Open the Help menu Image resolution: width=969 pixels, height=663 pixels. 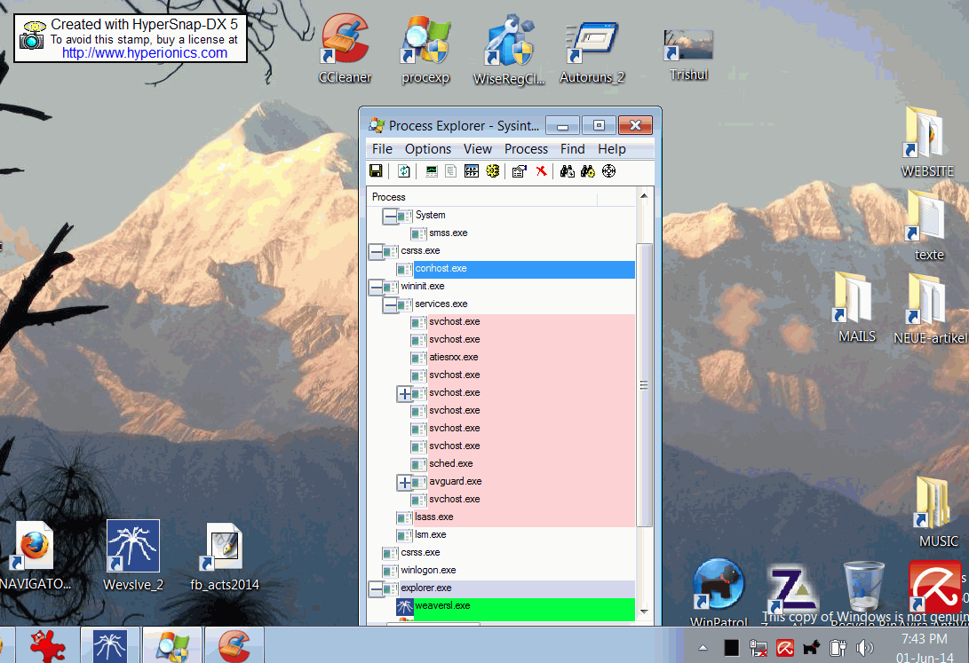coord(612,149)
